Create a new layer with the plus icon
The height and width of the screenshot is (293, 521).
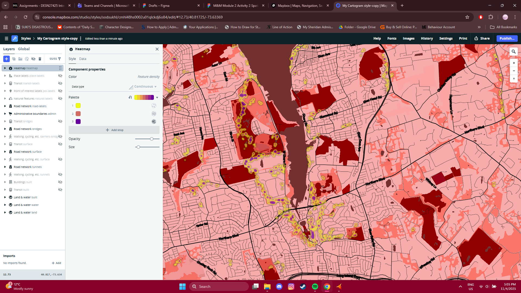[x=6, y=59]
